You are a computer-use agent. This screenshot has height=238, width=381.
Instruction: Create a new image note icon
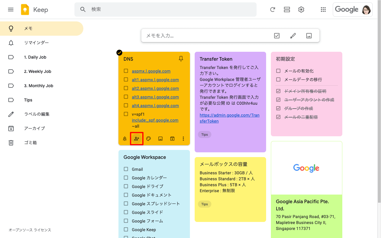pyautogui.click(x=309, y=36)
